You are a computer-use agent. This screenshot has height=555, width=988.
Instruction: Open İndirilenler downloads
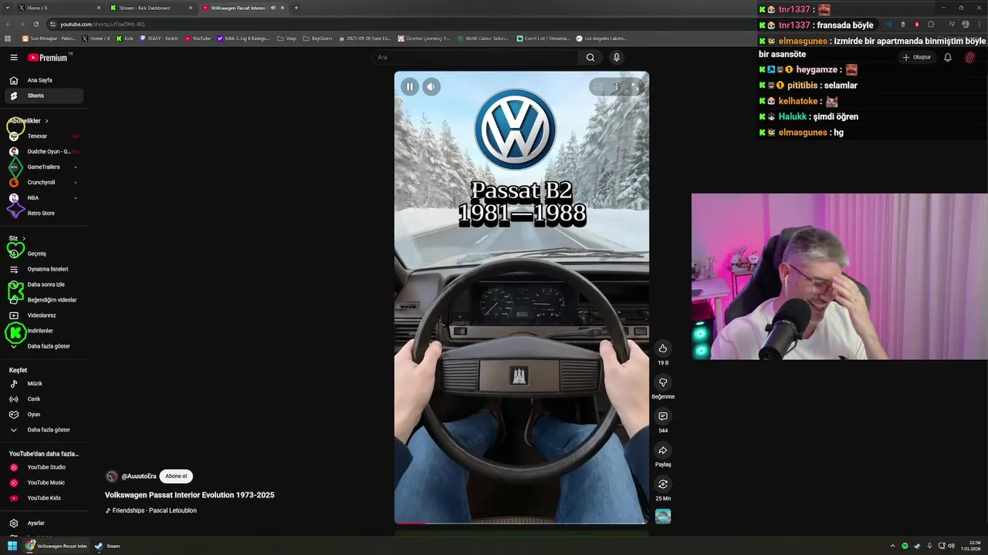(x=43, y=331)
